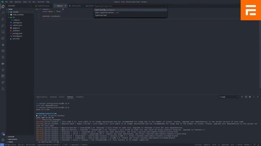Open the Run menu
The height and width of the screenshot is (146, 261).
[x=34, y=2]
